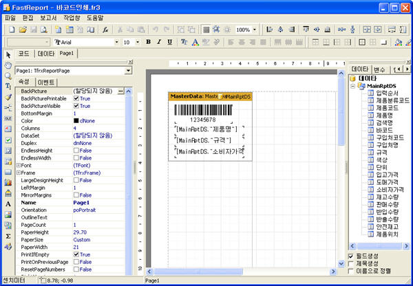Check the 제목생성 option
413x286 pixels.
pos(351,263)
